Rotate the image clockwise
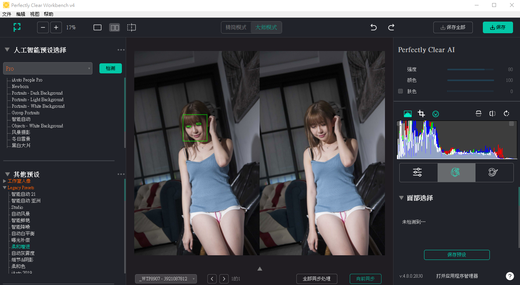520x285 pixels. [x=506, y=114]
